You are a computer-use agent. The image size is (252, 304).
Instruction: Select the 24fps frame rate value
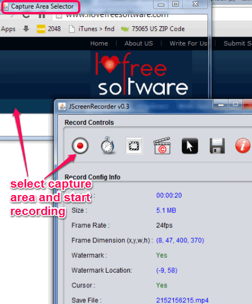pyautogui.click(x=164, y=225)
